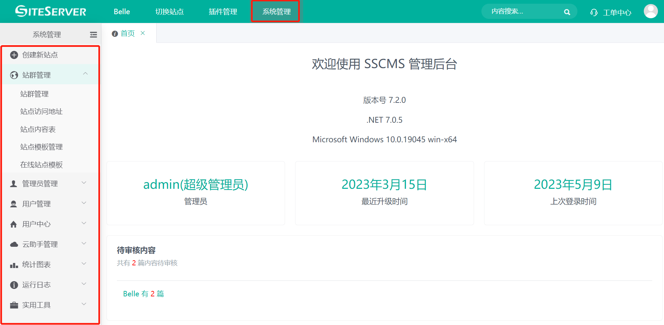Expand the 运行日志 menu
Screen dimensions: 664x325
click(84, 284)
